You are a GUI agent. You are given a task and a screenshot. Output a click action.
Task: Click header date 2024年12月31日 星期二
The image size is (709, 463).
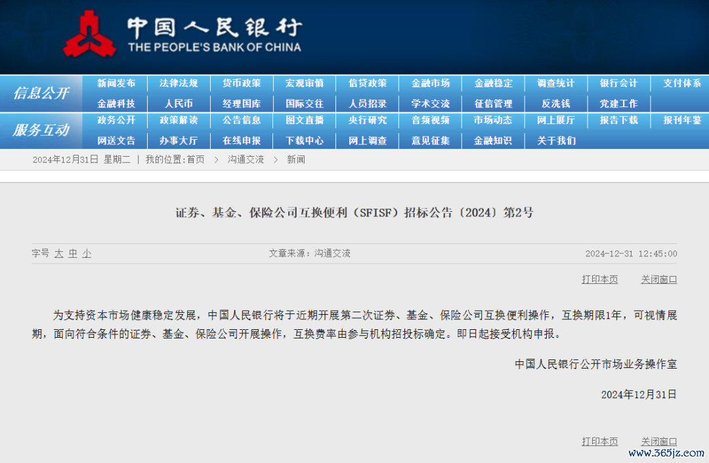pos(81,159)
